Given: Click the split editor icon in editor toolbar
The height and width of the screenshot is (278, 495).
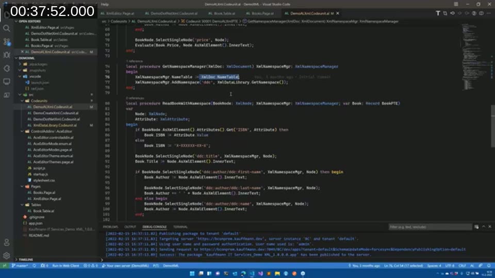Looking at the screenshot, I should pos(482,13).
